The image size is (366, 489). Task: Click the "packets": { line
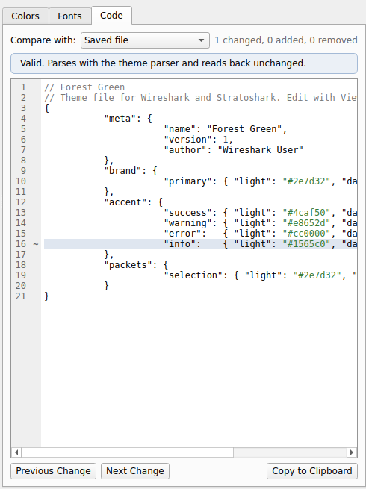pos(136,265)
